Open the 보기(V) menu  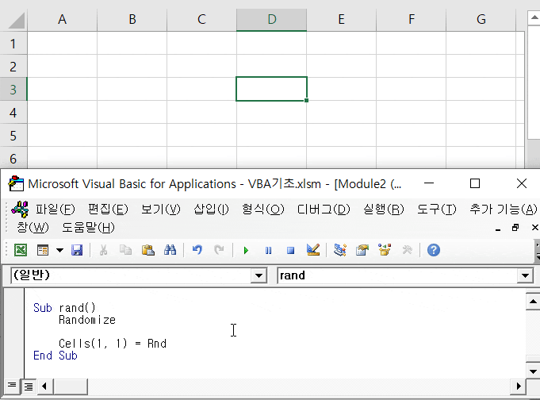pos(160,209)
